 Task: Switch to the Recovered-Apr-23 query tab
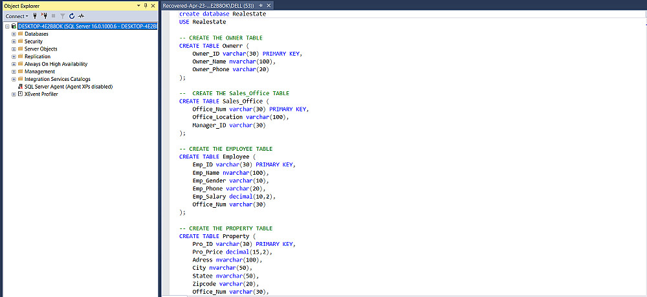point(209,6)
